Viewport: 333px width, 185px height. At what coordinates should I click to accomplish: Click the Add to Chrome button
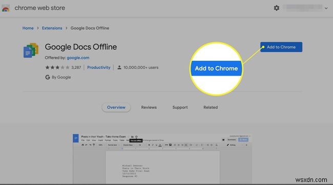[x=281, y=47]
